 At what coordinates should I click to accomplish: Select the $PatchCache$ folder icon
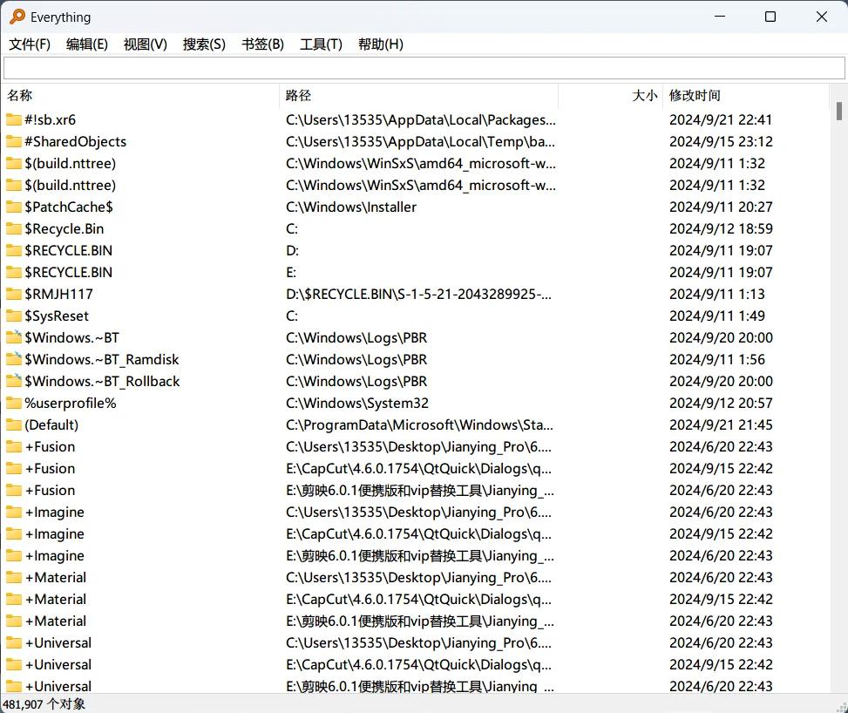[14, 207]
